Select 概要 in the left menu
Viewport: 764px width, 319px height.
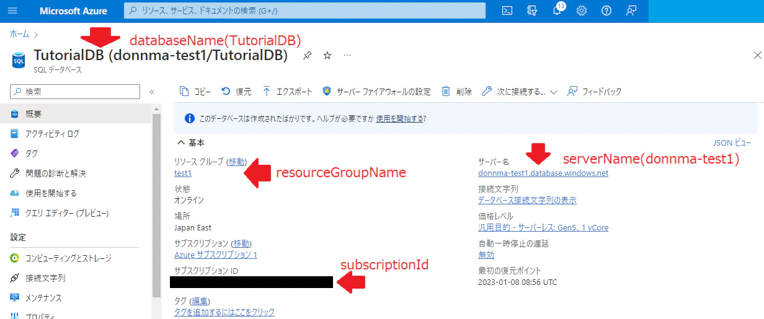click(x=77, y=114)
